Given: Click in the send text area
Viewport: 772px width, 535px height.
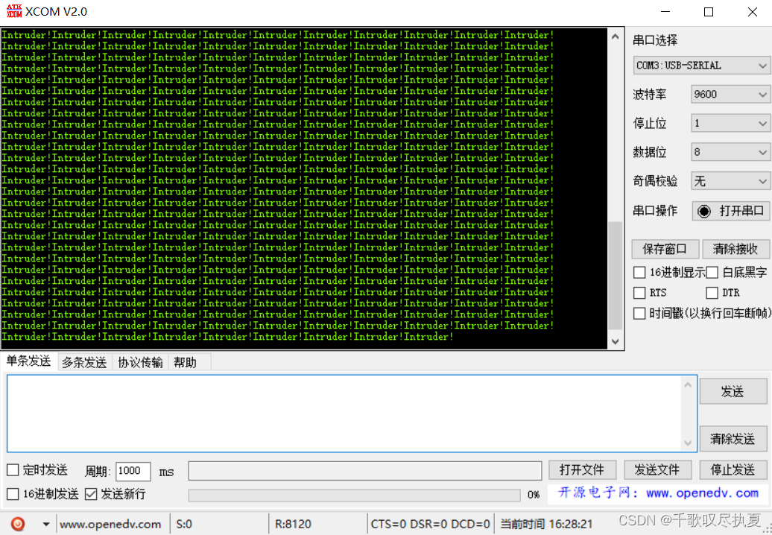Looking at the screenshot, I should [x=344, y=414].
